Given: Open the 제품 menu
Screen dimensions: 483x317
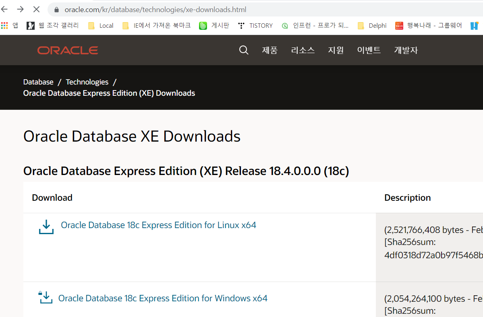Looking at the screenshot, I should click(x=270, y=50).
